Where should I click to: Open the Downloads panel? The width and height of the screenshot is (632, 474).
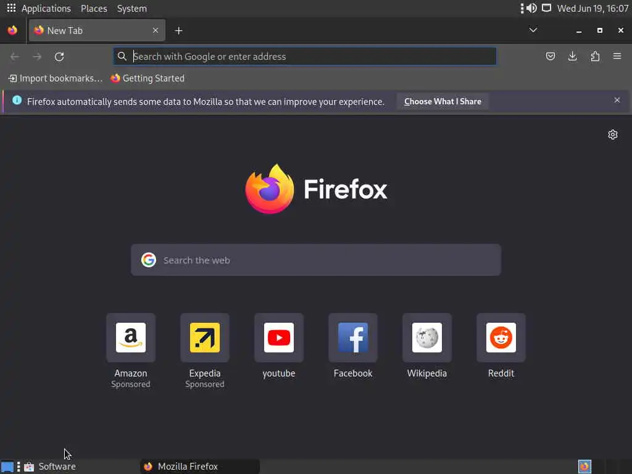(572, 56)
